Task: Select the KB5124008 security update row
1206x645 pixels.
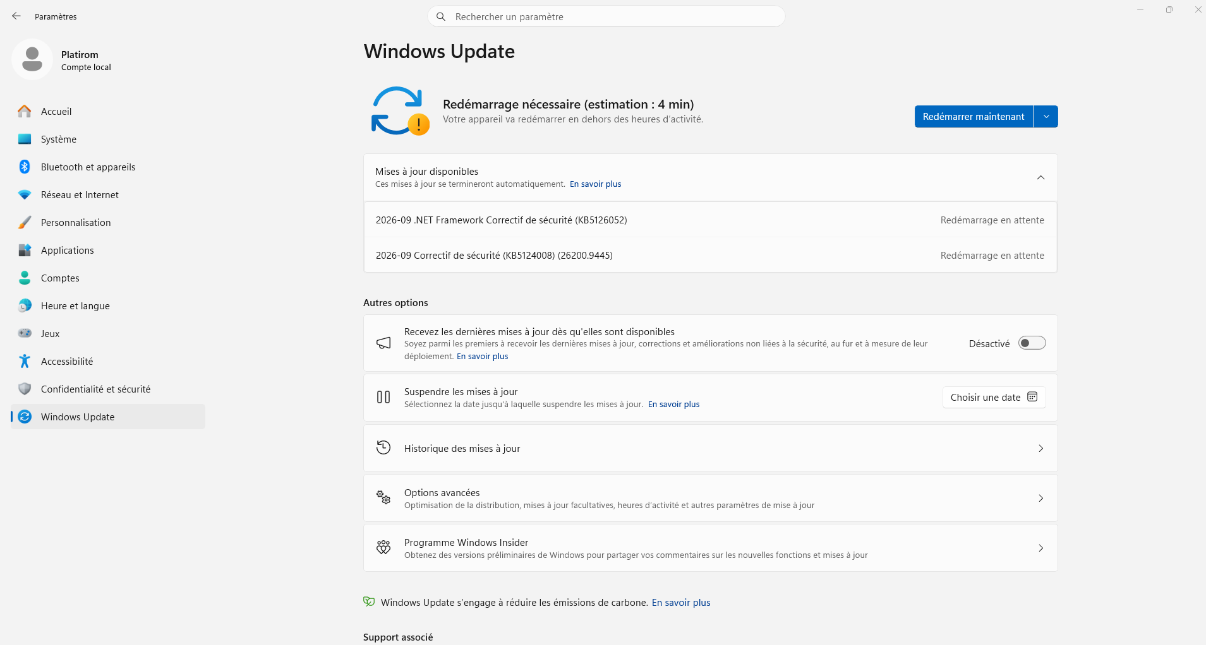Action: coord(710,255)
